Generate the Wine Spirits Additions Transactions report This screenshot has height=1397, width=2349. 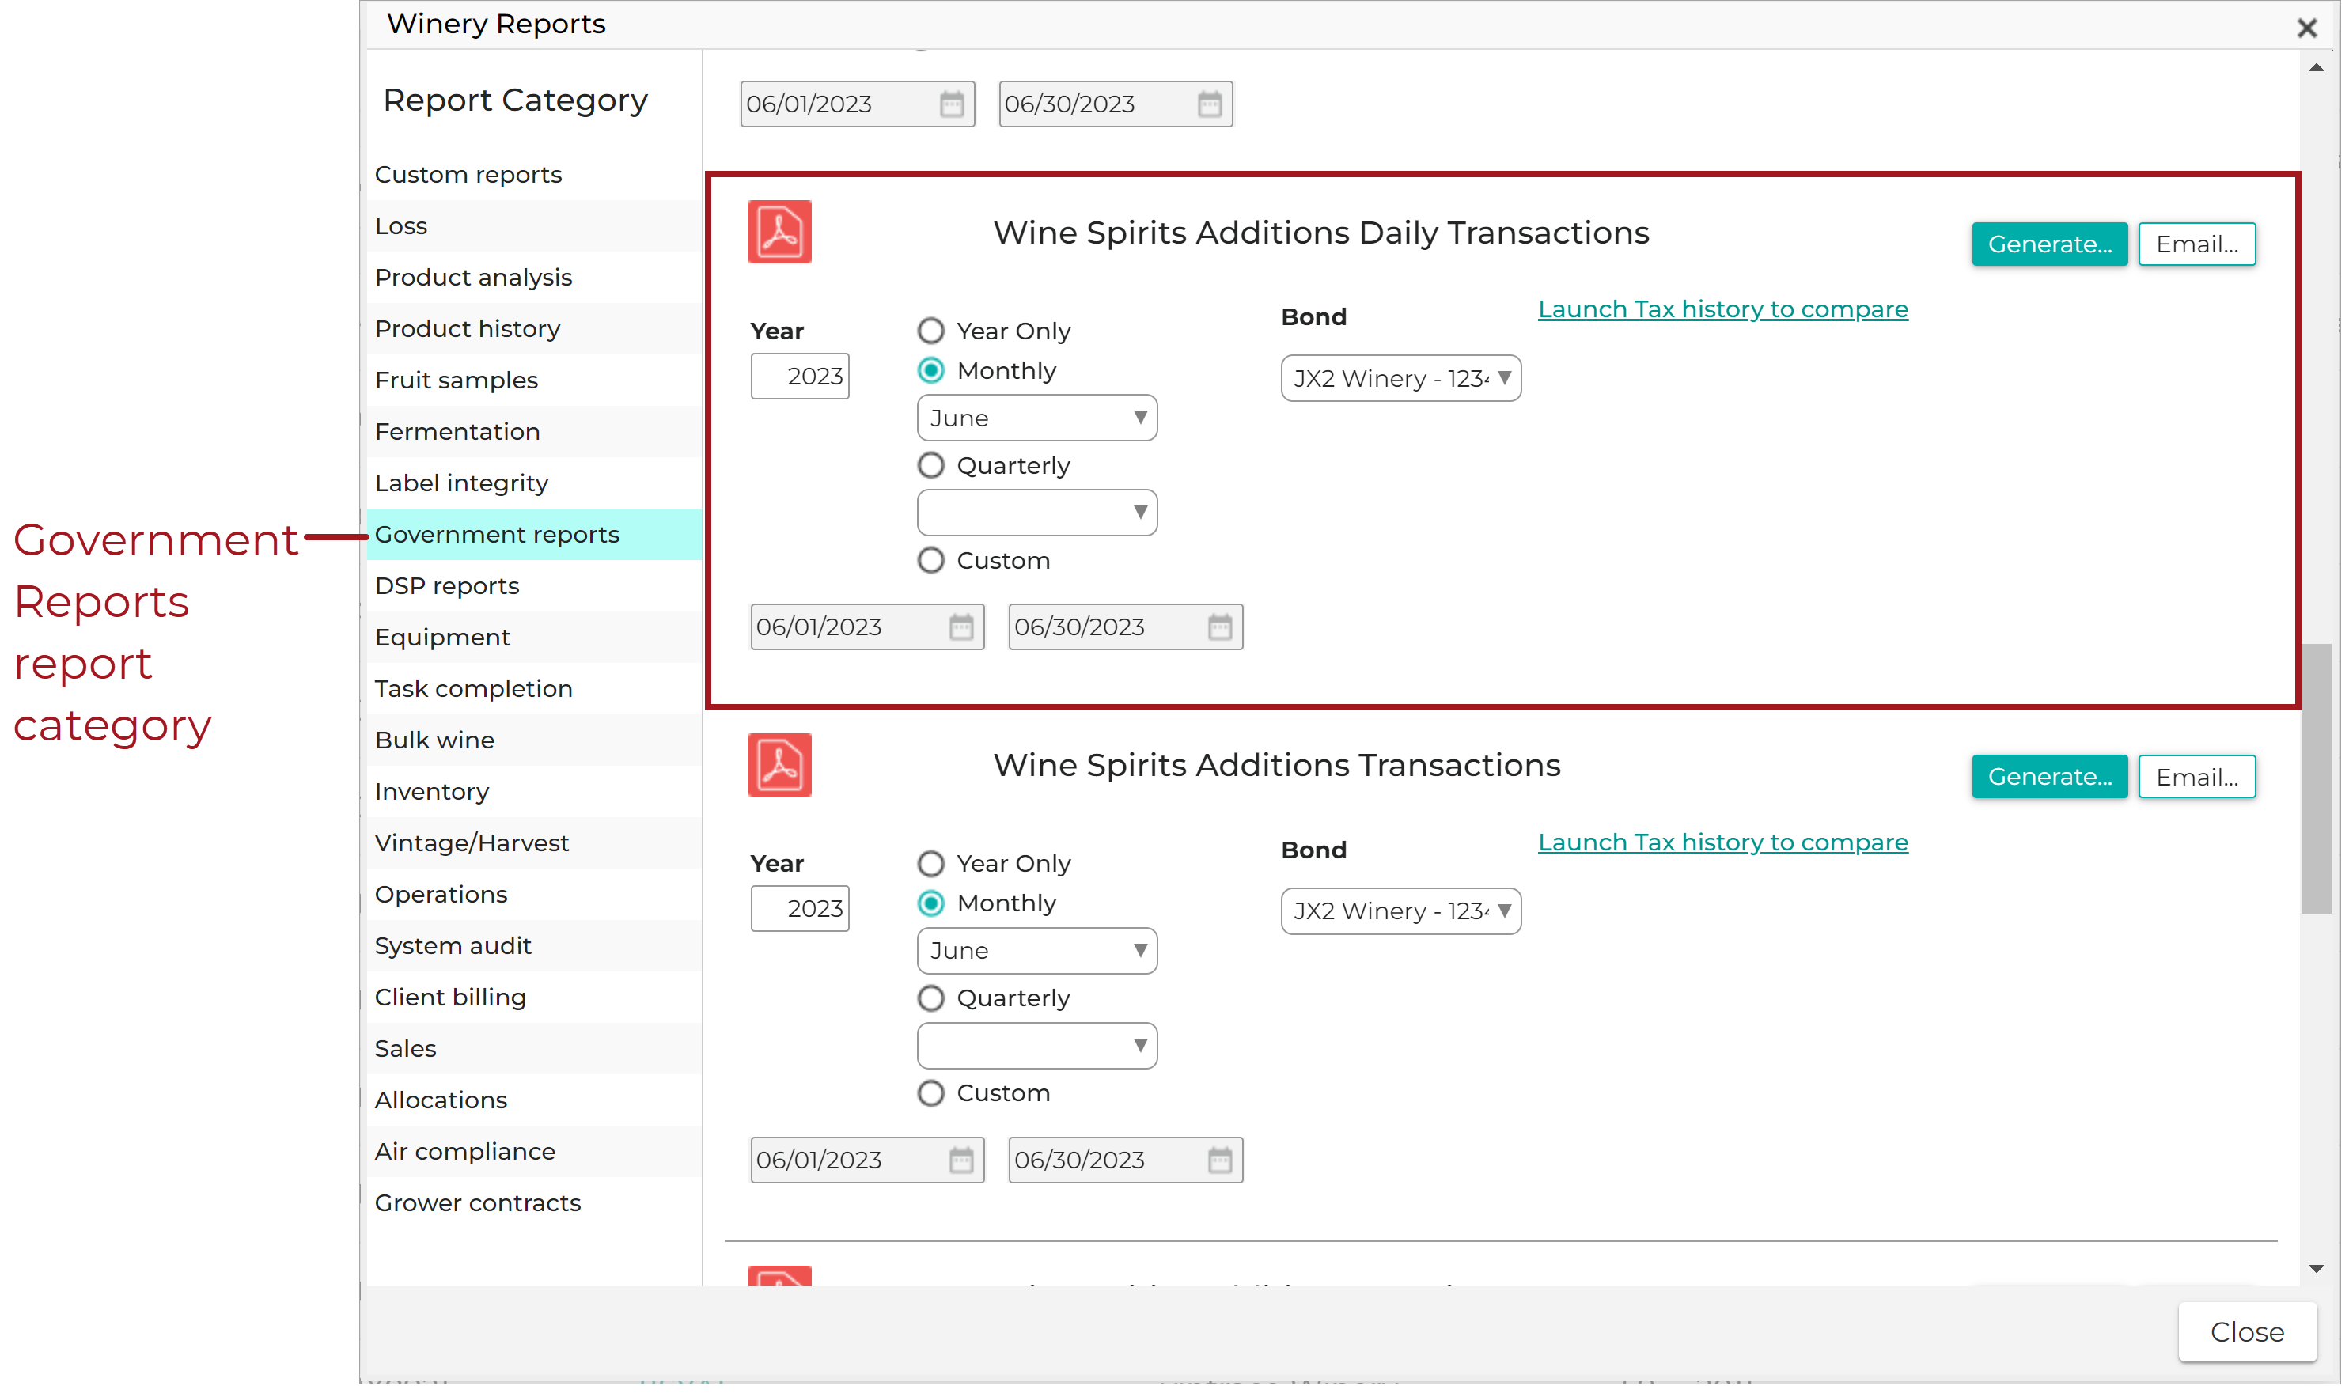2048,778
